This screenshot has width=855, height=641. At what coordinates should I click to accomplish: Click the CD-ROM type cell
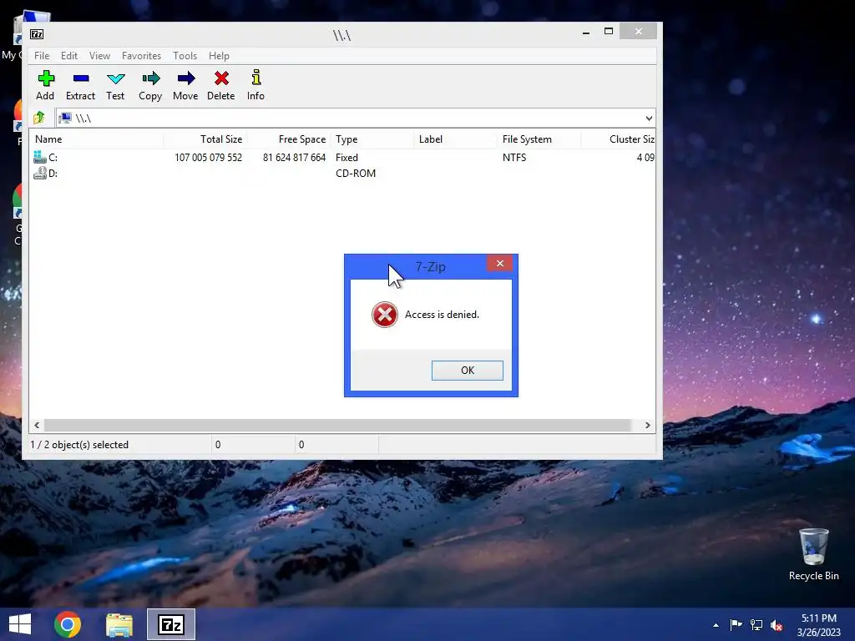point(356,174)
